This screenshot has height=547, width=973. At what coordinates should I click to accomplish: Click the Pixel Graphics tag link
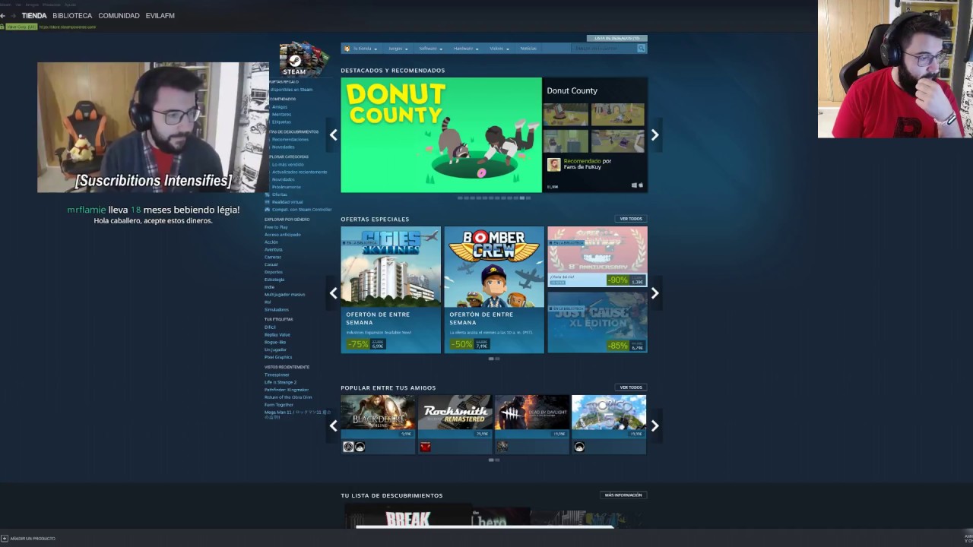tap(278, 357)
